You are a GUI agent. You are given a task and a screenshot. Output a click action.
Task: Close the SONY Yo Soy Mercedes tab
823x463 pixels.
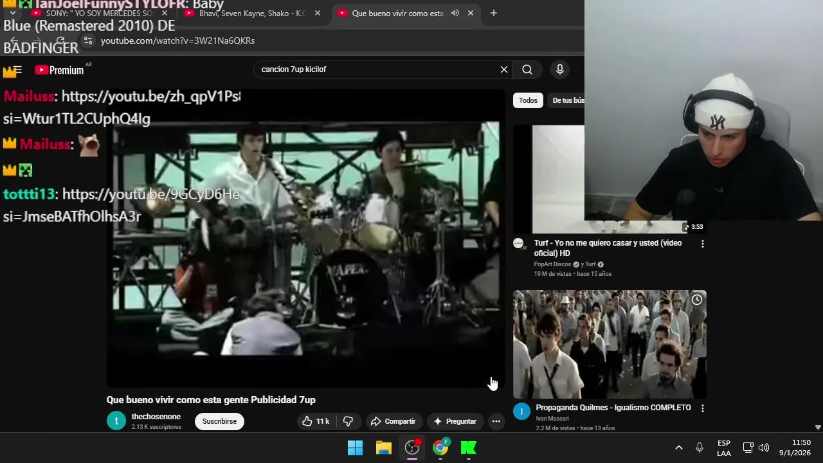click(165, 13)
